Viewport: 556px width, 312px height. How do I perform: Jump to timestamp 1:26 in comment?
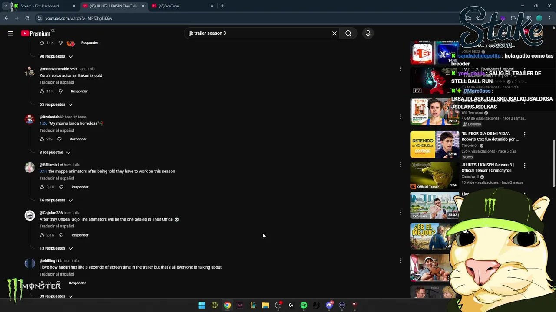pos(43,123)
